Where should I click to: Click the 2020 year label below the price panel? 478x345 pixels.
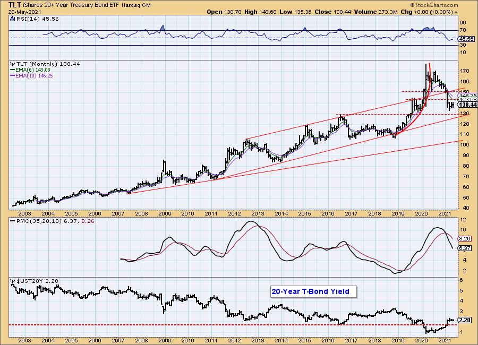pos(421,214)
